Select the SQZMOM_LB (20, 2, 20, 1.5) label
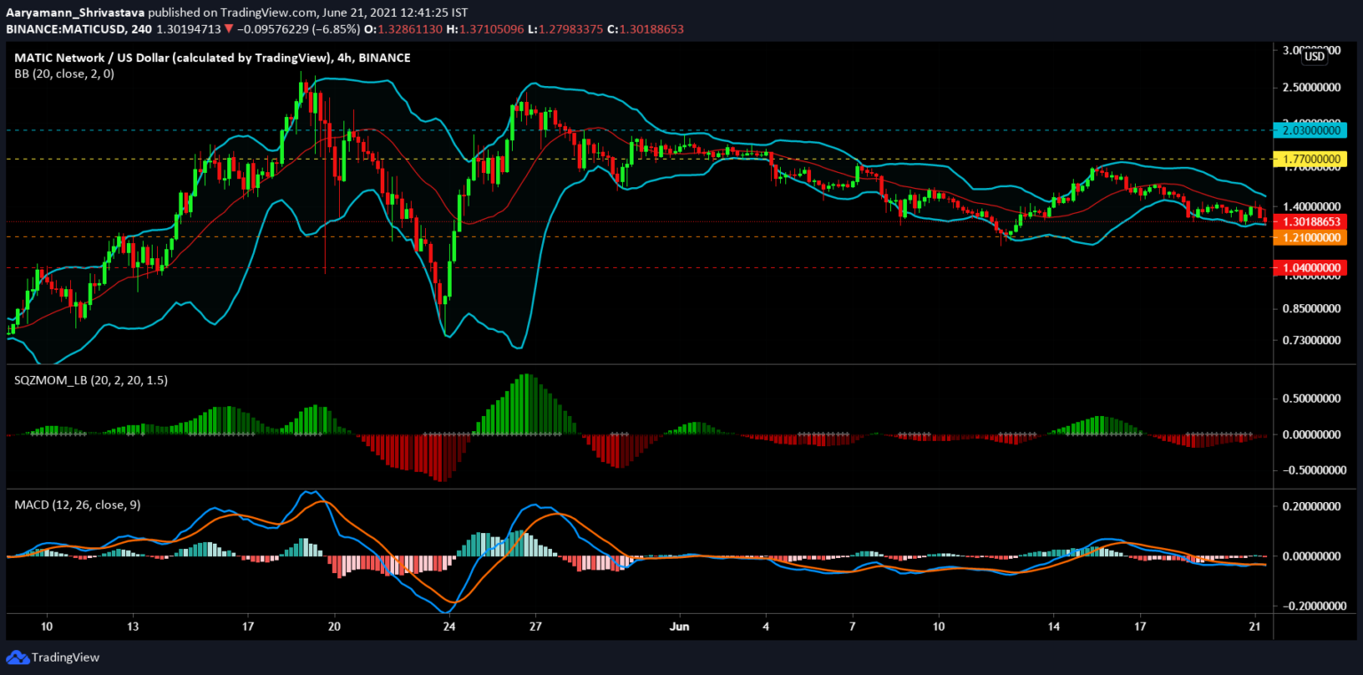Screen dimensions: 1363x675 point(91,380)
